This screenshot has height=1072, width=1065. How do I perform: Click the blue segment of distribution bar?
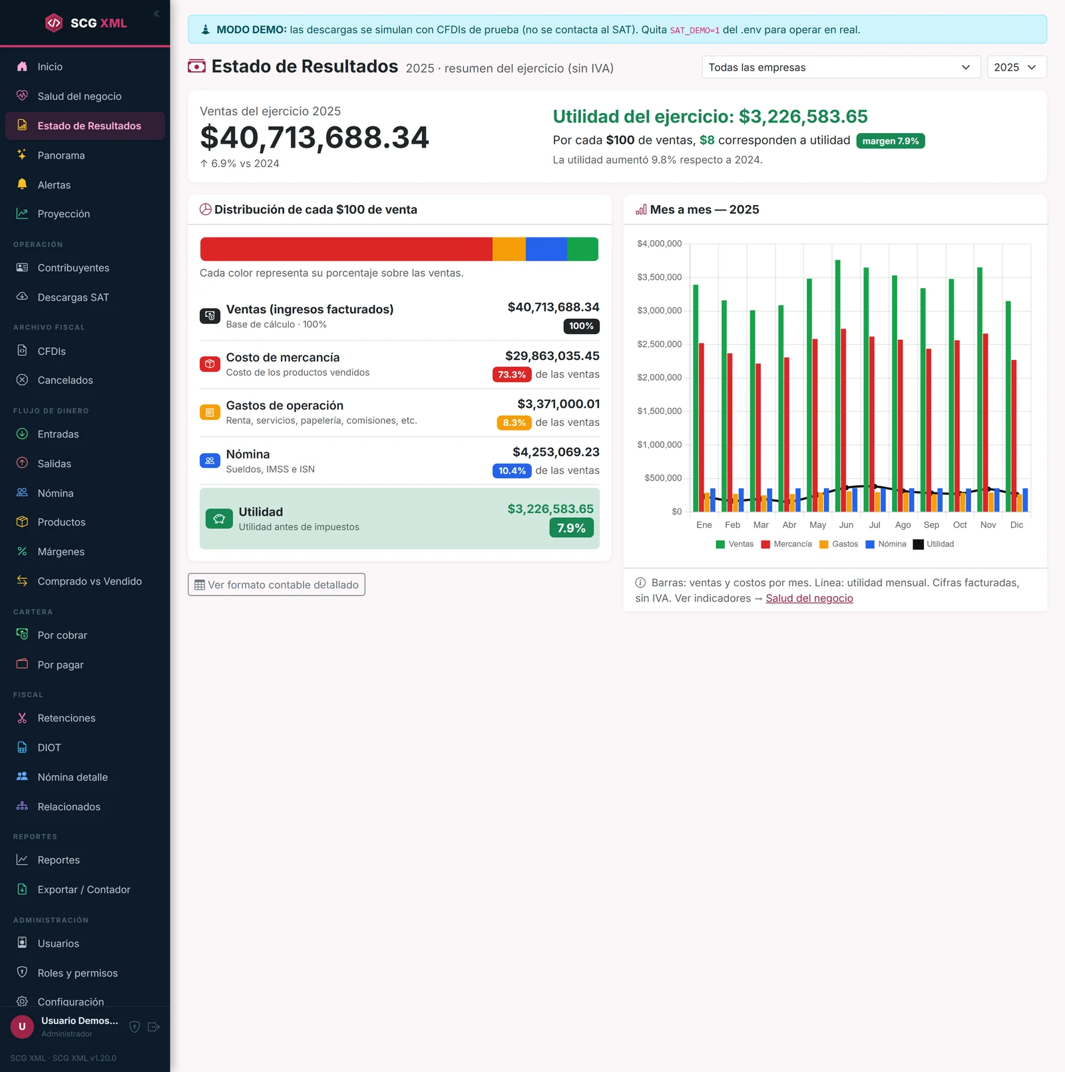coord(546,249)
